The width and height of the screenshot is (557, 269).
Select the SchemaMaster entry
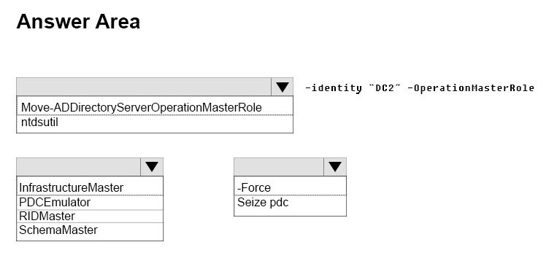pyautogui.click(x=90, y=230)
